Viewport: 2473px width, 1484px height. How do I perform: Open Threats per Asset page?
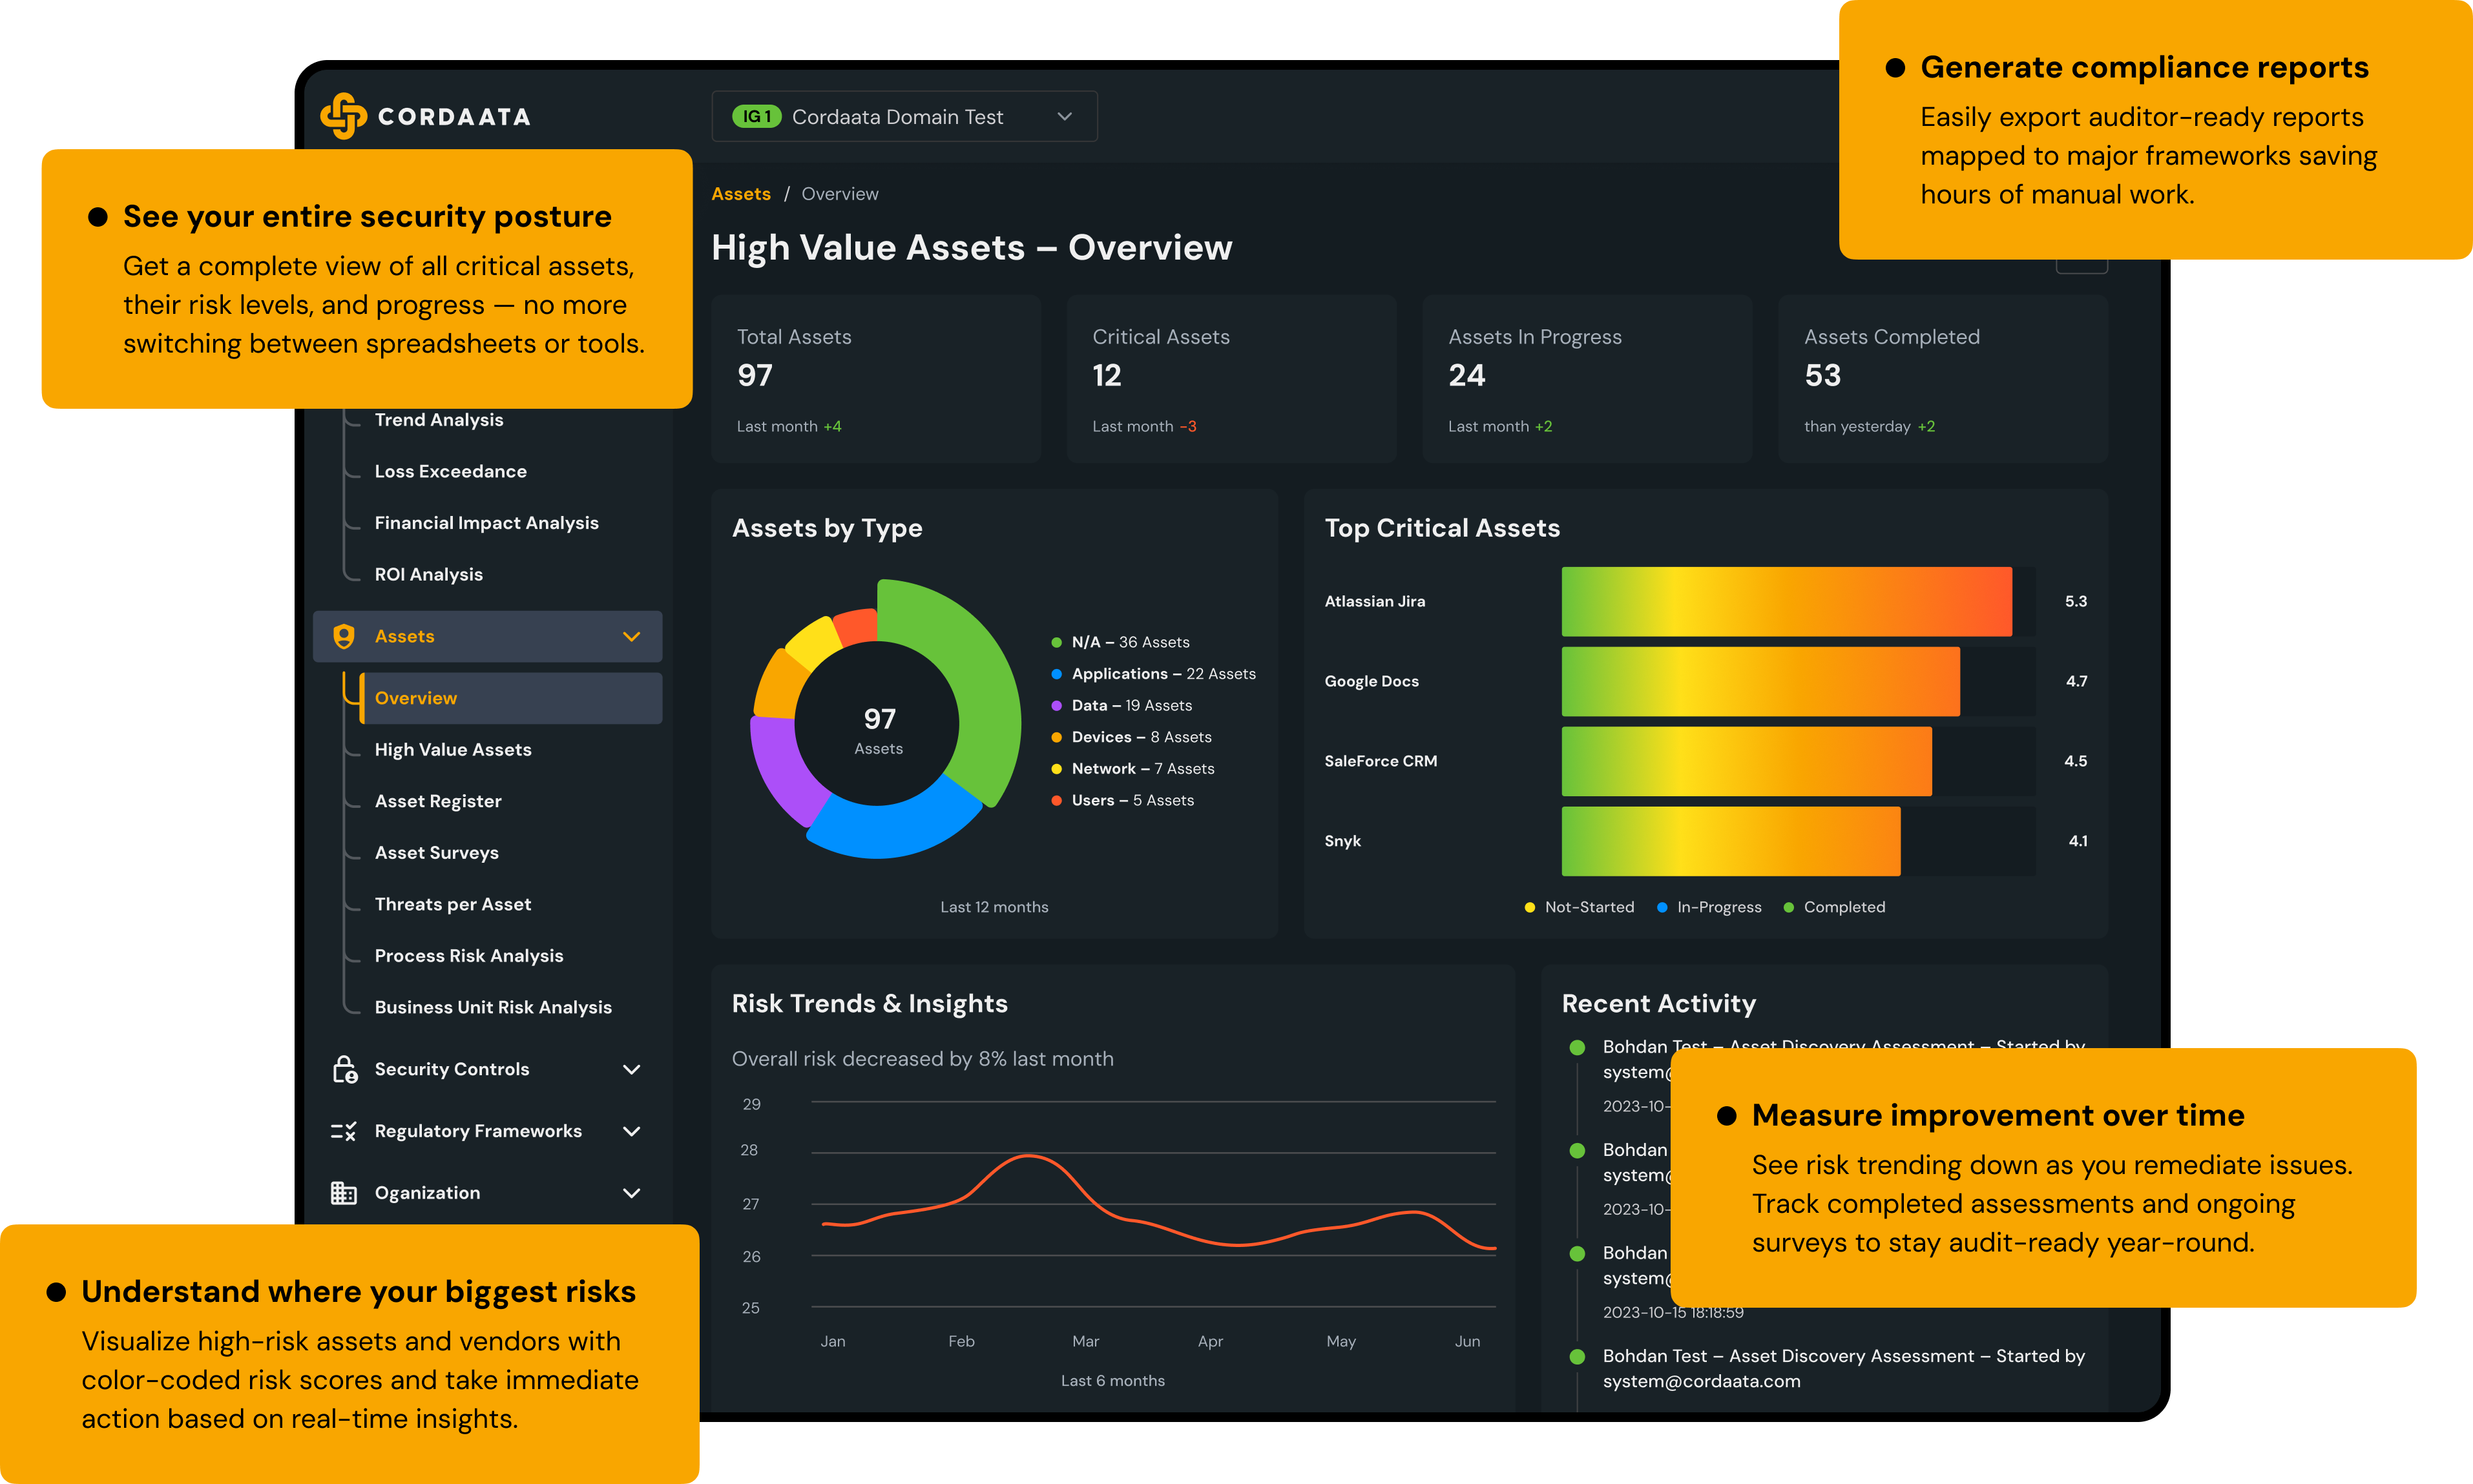(x=452, y=904)
